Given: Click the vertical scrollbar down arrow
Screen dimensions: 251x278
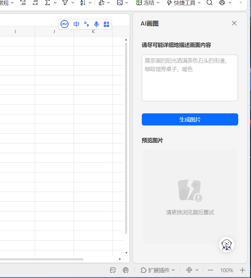Looking at the screenshot, I should point(126,253).
